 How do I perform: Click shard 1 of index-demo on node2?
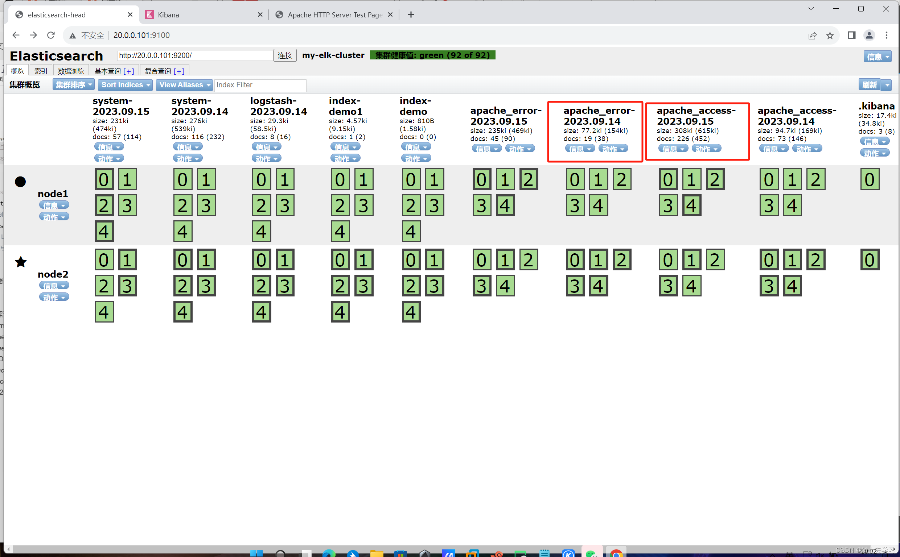click(x=435, y=260)
